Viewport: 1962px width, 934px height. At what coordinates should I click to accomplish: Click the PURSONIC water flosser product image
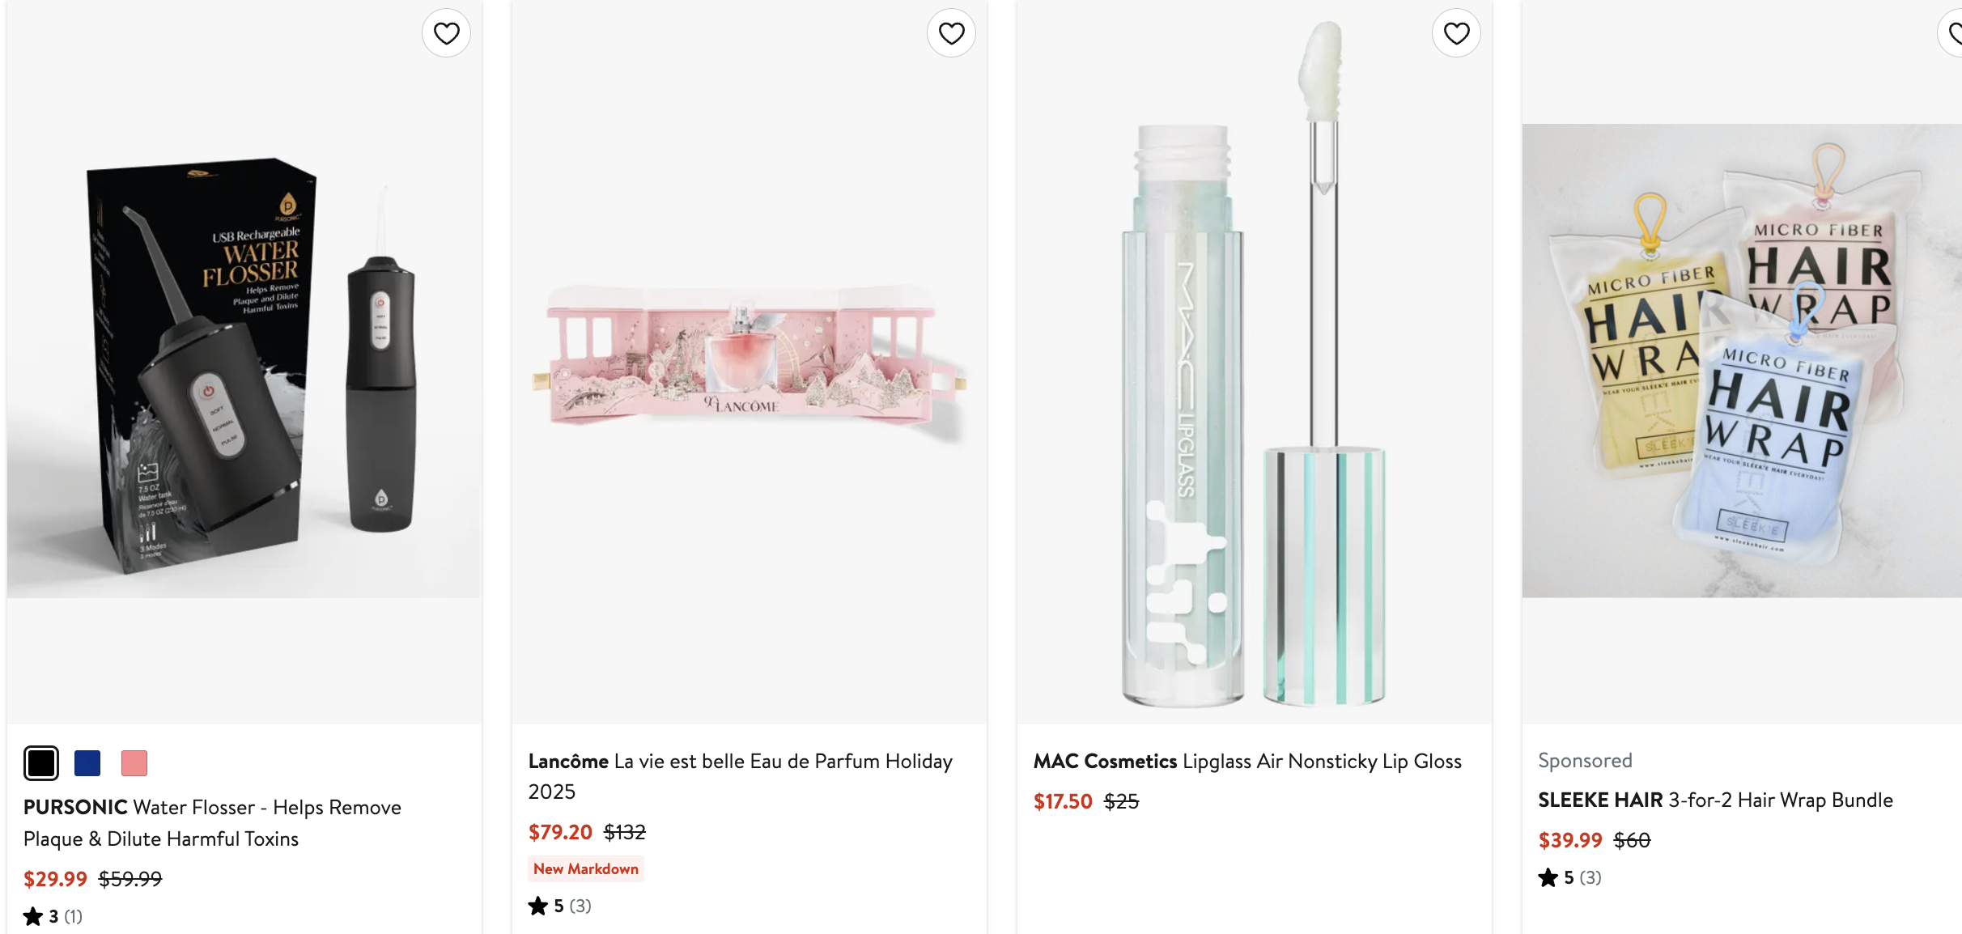pos(244,364)
